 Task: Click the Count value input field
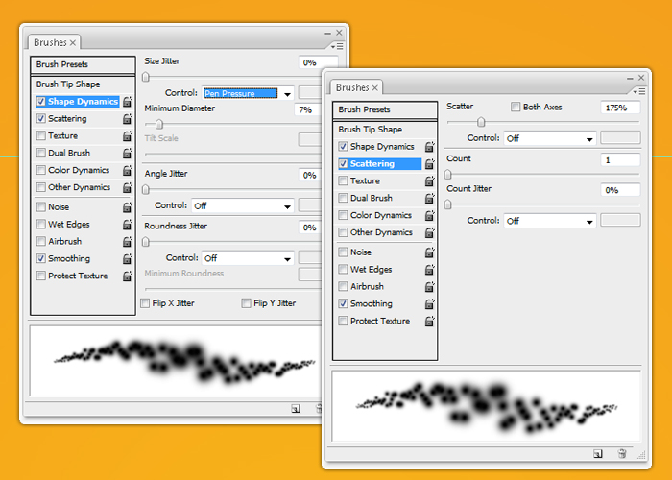pos(620,159)
